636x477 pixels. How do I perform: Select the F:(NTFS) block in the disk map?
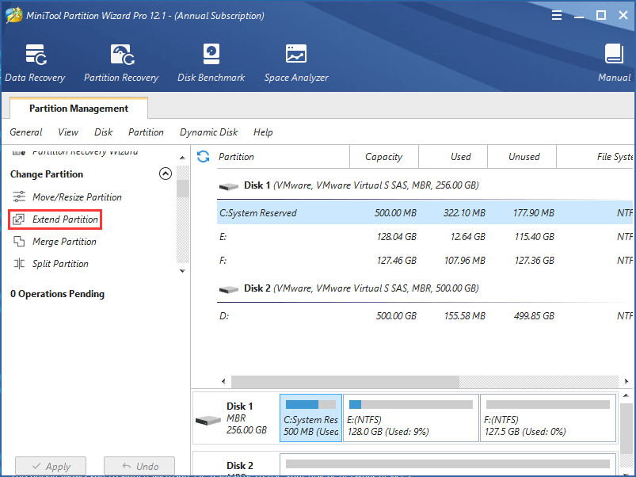(x=548, y=418)
